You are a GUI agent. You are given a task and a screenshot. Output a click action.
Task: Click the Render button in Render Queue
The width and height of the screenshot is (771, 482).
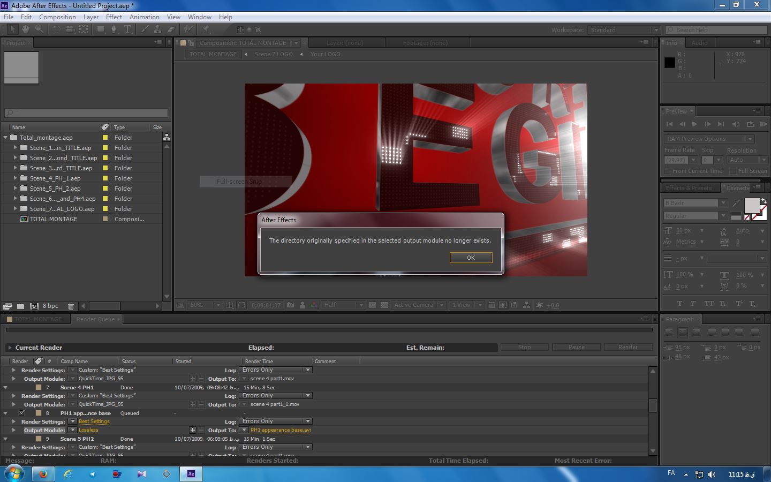click(628, 347)
